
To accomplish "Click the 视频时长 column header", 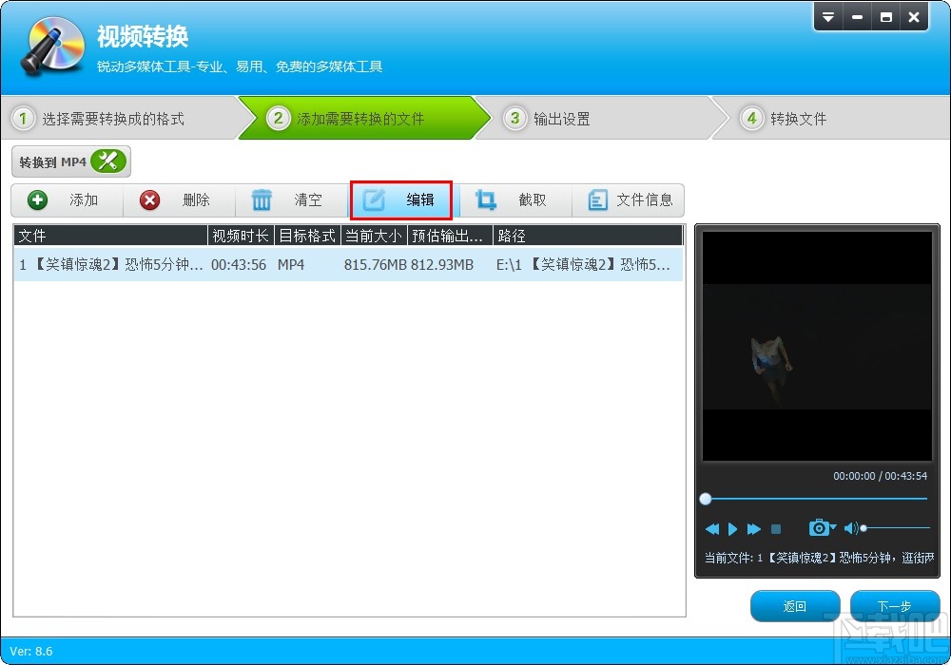I will pyautogui.click(x=241, y=236).
